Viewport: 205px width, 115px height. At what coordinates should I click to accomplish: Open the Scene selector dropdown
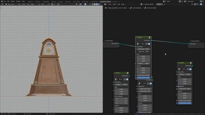[x=164, y=1]
